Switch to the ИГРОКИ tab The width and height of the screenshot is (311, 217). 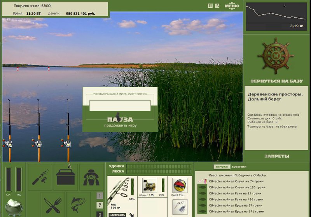click(x=222, y=167)
